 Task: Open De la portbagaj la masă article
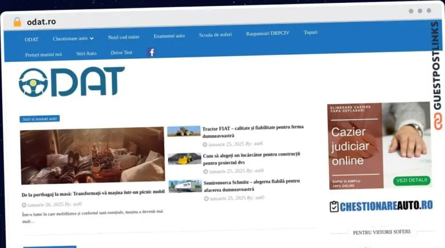coord(93,193)
